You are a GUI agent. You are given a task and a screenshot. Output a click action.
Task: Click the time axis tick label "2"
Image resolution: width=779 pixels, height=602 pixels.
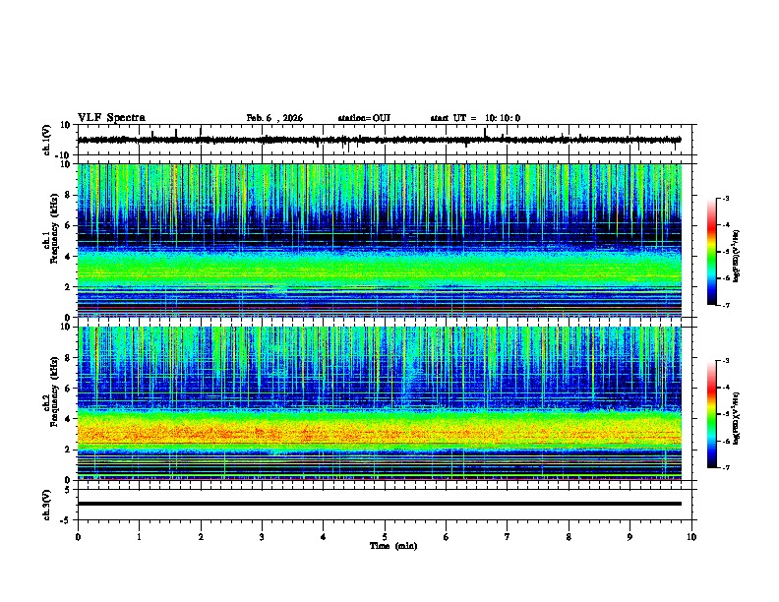pos(201,537)
